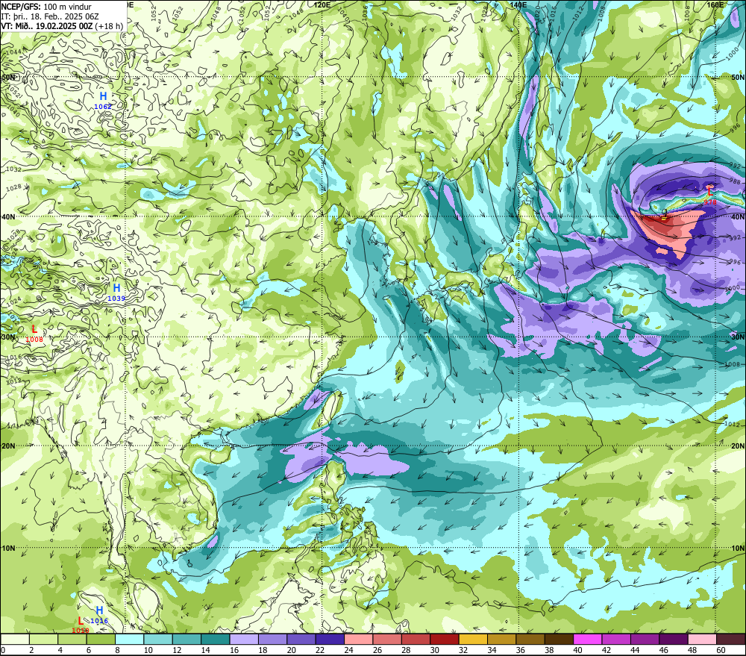
Task: Click the red 1010 pressure value
Action: point(81,631)
